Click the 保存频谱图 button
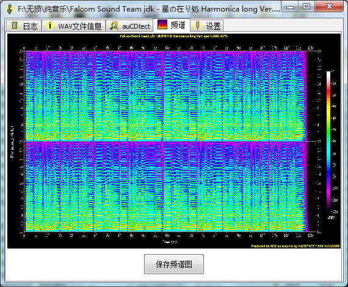The height and width of the screenshot is (287, 348). coord(174,264)
